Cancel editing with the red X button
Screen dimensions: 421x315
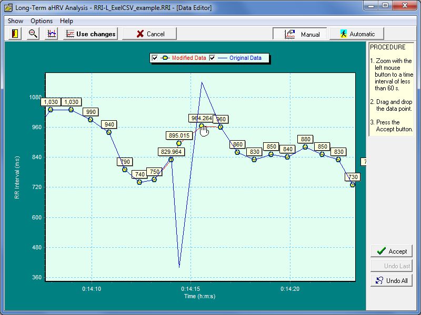pyautogui.click(x=150, y=34)
